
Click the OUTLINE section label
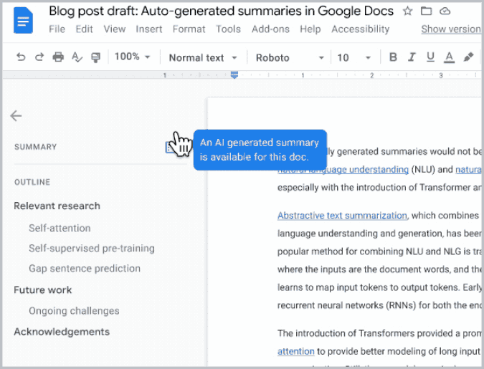click(x=32, y=182)
